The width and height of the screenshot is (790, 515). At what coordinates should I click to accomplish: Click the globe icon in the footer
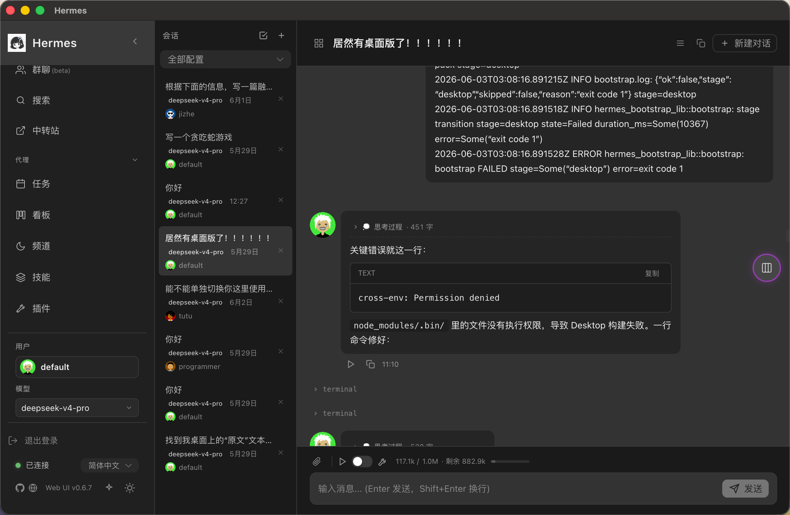pos(33,488)
